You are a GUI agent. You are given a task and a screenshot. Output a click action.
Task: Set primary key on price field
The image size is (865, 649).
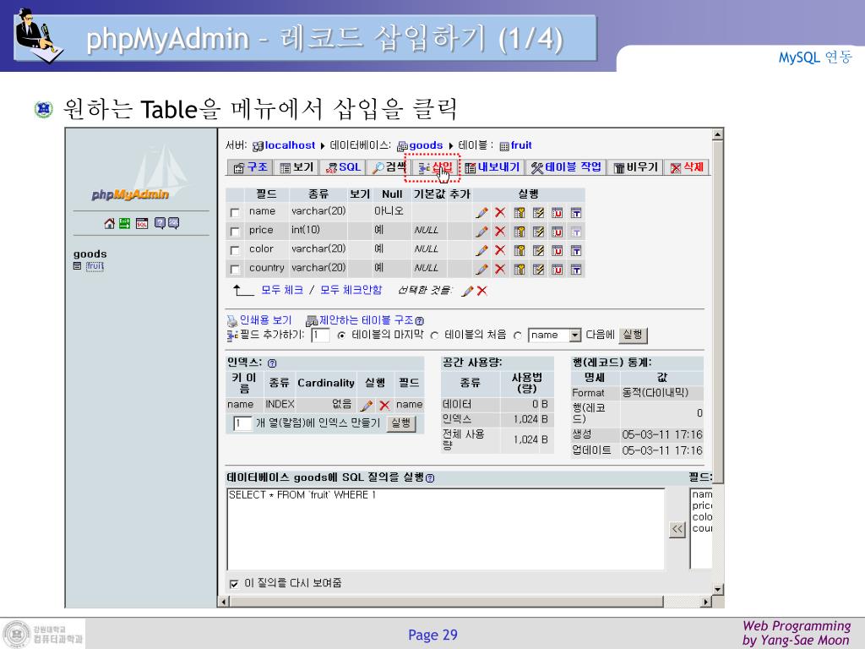520,232
